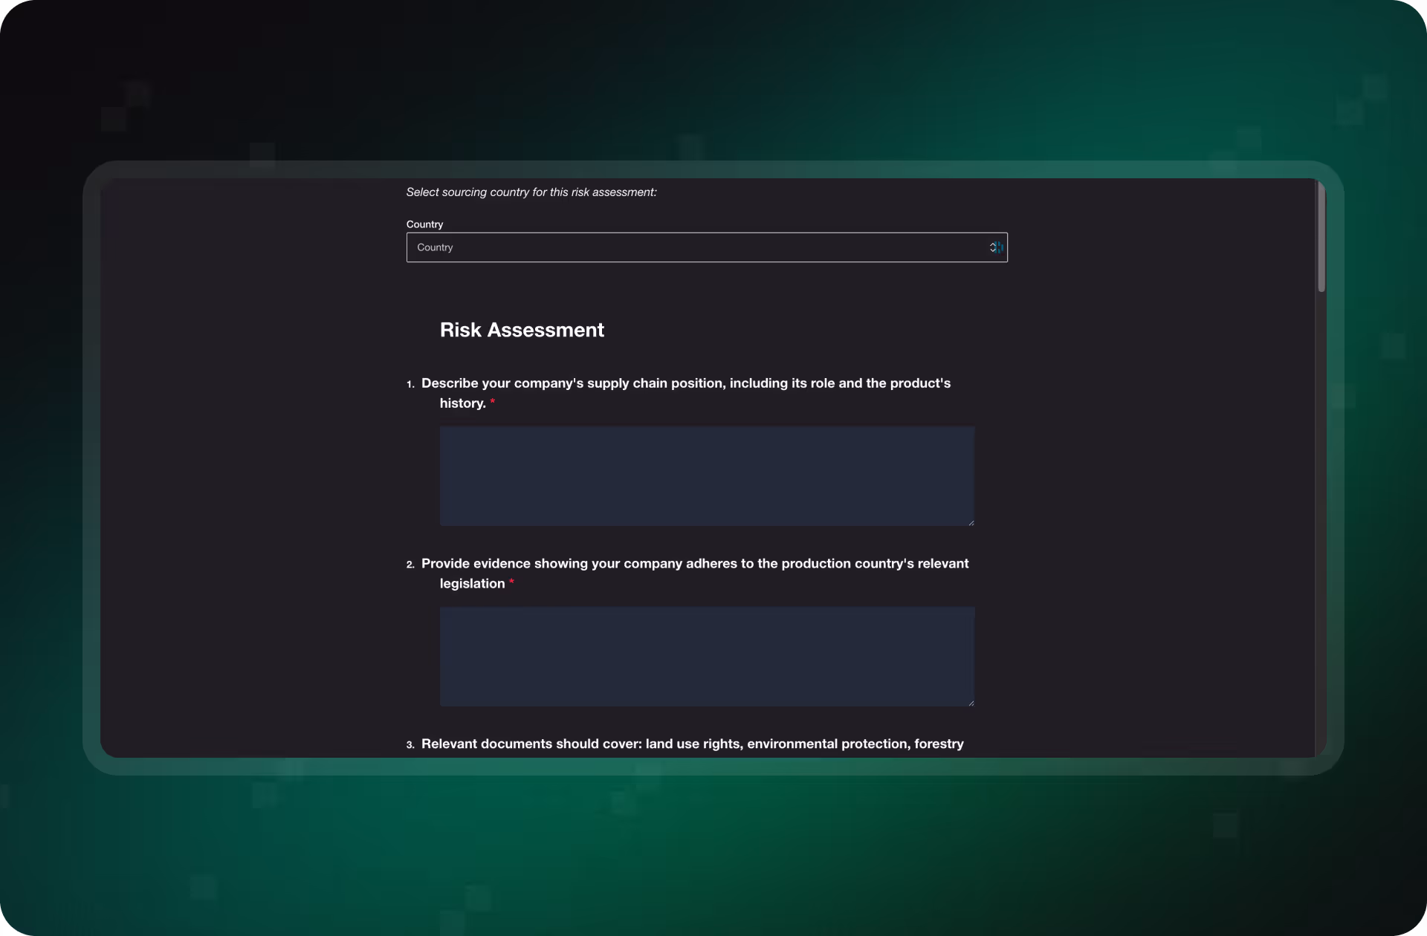The height and width of the screenshot is (936, 1427).
Task: Focus the legislation evidence text area
Action: [706, 656]
